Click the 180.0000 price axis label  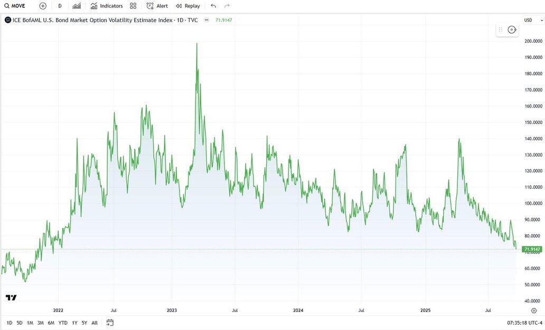tap(533, 74)
